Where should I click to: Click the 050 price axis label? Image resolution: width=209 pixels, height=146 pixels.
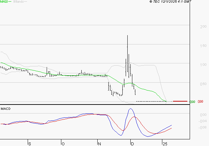[x=203, y=84]
